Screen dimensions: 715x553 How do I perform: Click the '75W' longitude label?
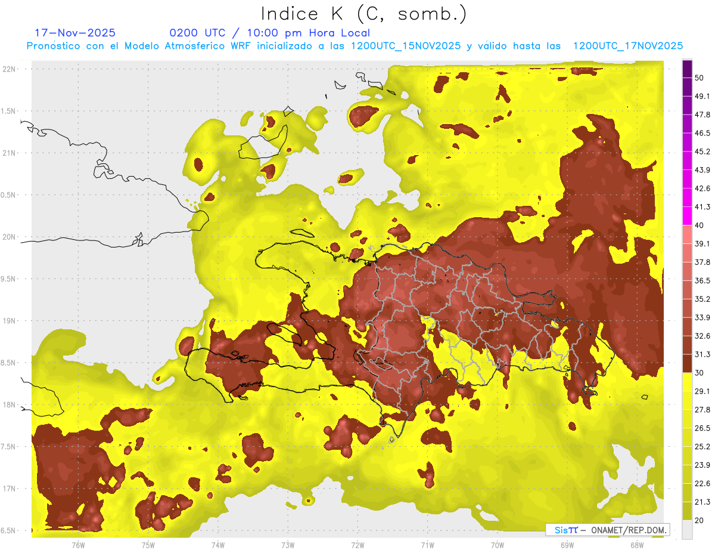tap(148, 545)
